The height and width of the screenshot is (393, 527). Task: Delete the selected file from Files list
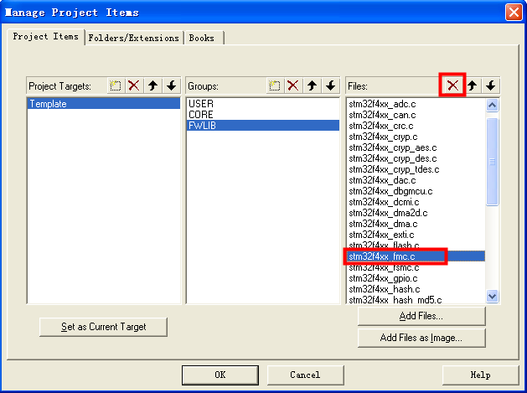[x=452, y=85]
